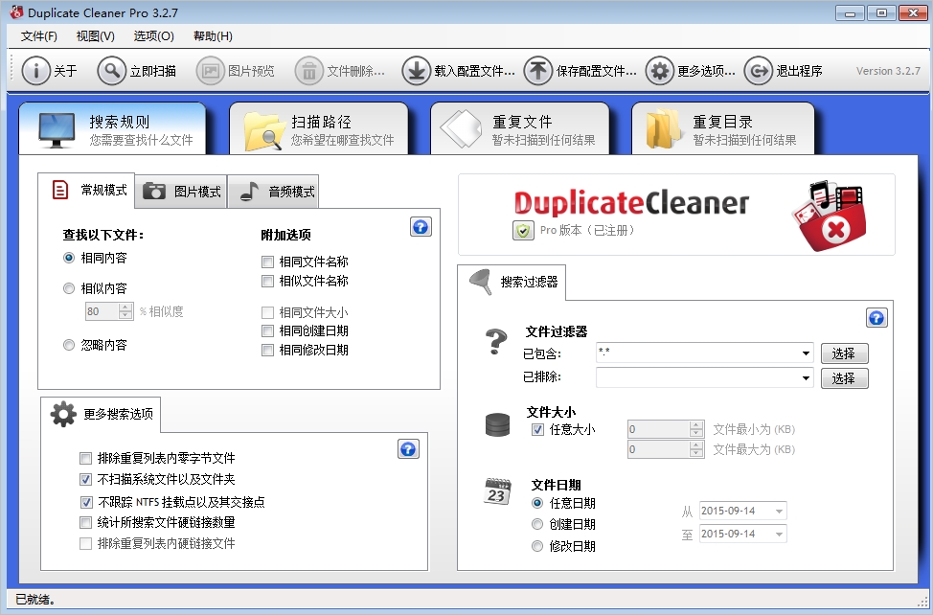Select the 创建日期 radio button
This screenshot has height=615, width=933.
click(x=537, y=524)
